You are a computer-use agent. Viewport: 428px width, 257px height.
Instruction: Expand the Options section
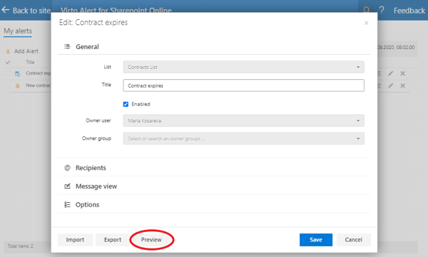point(214,204)
